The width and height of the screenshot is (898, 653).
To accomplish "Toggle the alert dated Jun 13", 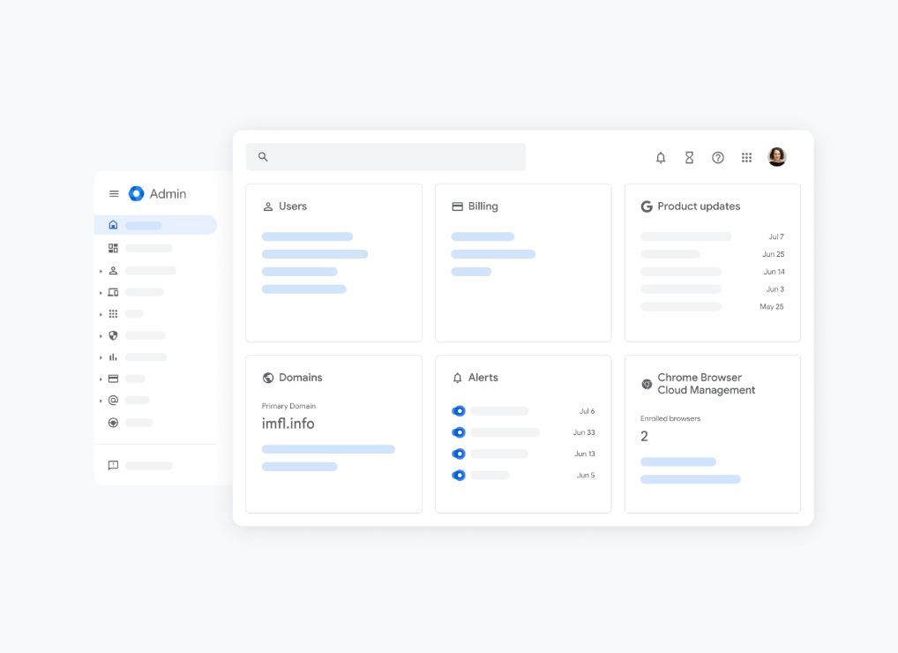I will click(x=458, y=454).
